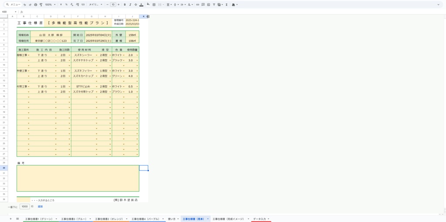This screenshot has height=222, width=446.
Task: Open text rotation options
Action: pos(190,4)
